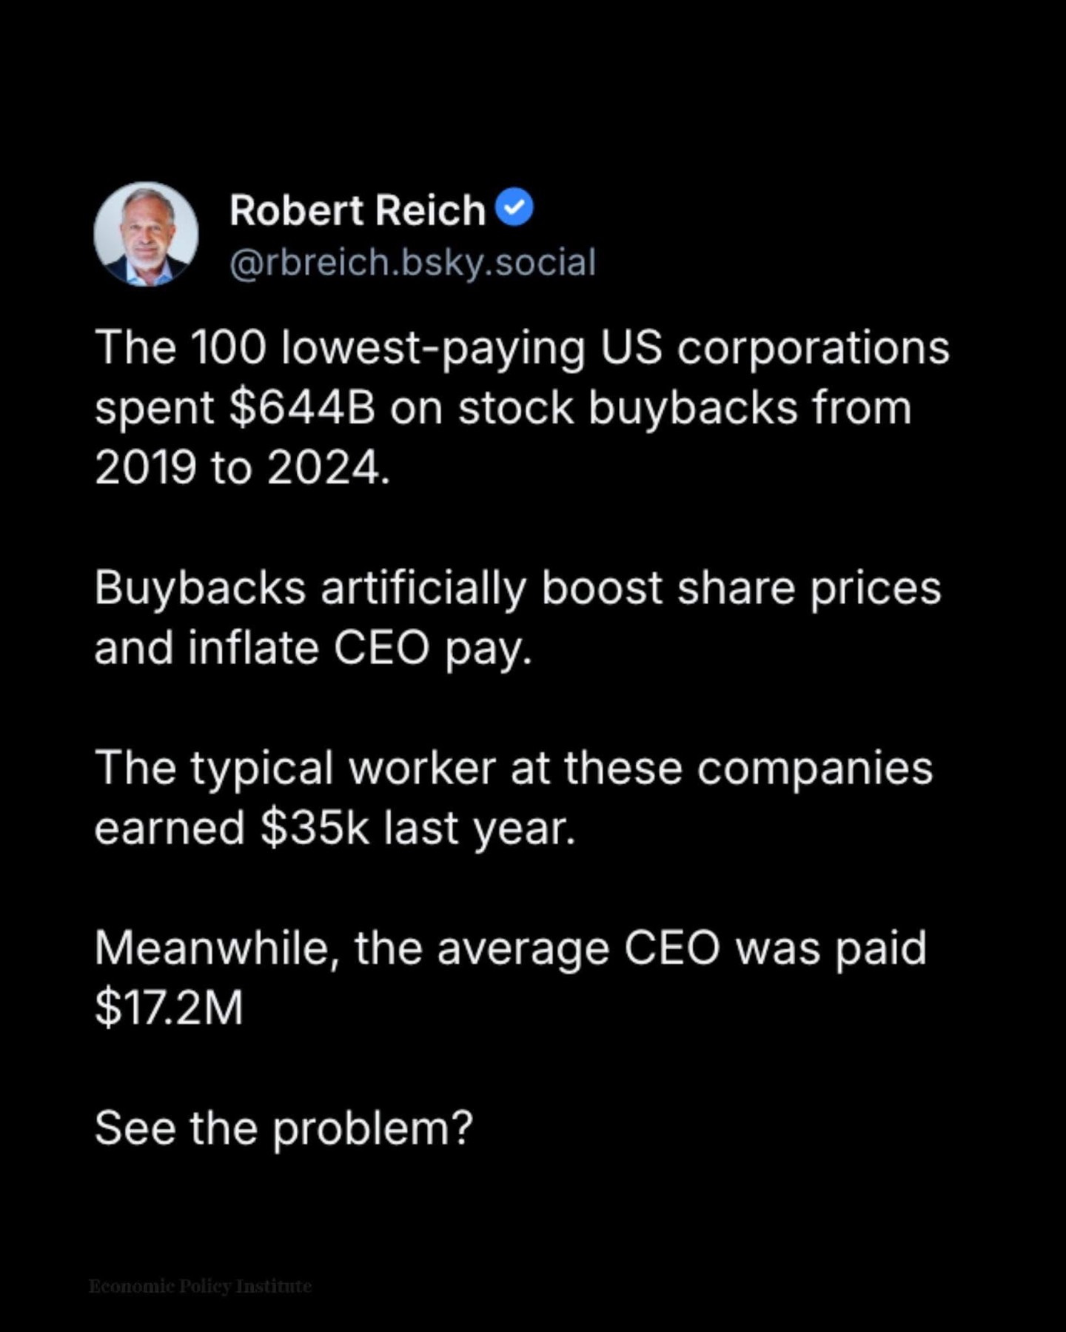Select the $35k amount
This screenshot has width=1066, height=1332.
315,828
